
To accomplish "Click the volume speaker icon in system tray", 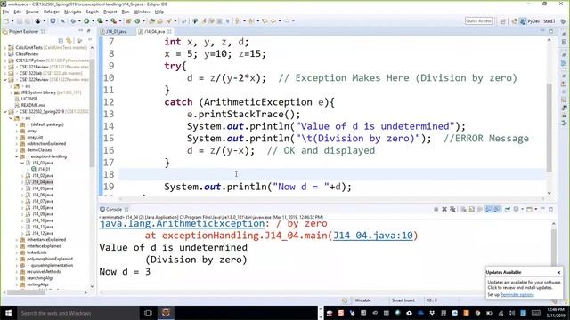I will (512, 313).
